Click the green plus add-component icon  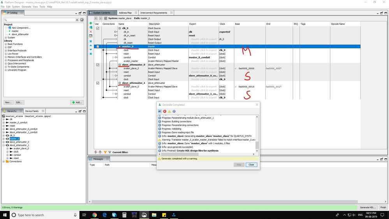pos(91,23)
